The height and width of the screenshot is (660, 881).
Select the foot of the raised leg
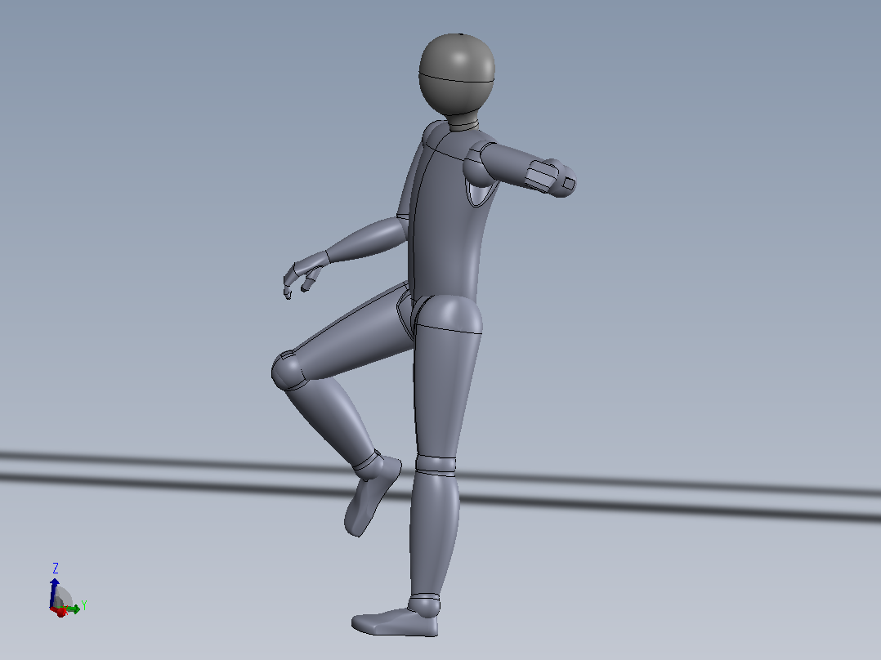tap(371, 497)
